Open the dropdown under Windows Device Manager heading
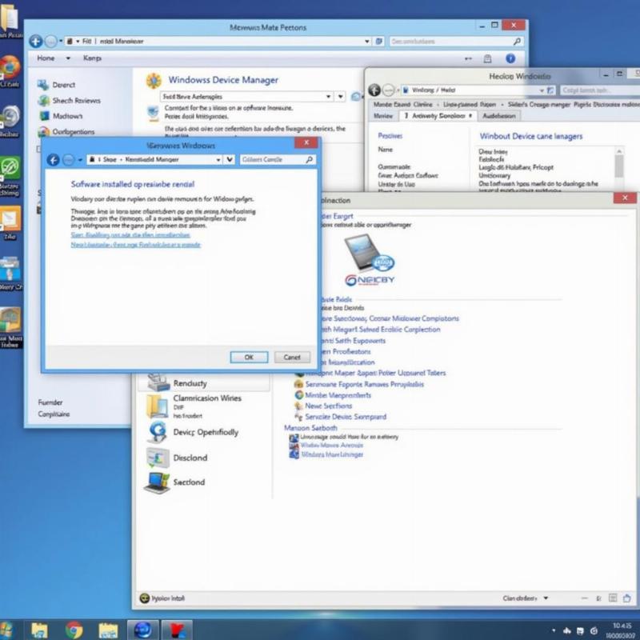 coord(329,96)
